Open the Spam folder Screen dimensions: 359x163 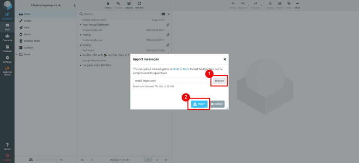[x=46, y=34]
